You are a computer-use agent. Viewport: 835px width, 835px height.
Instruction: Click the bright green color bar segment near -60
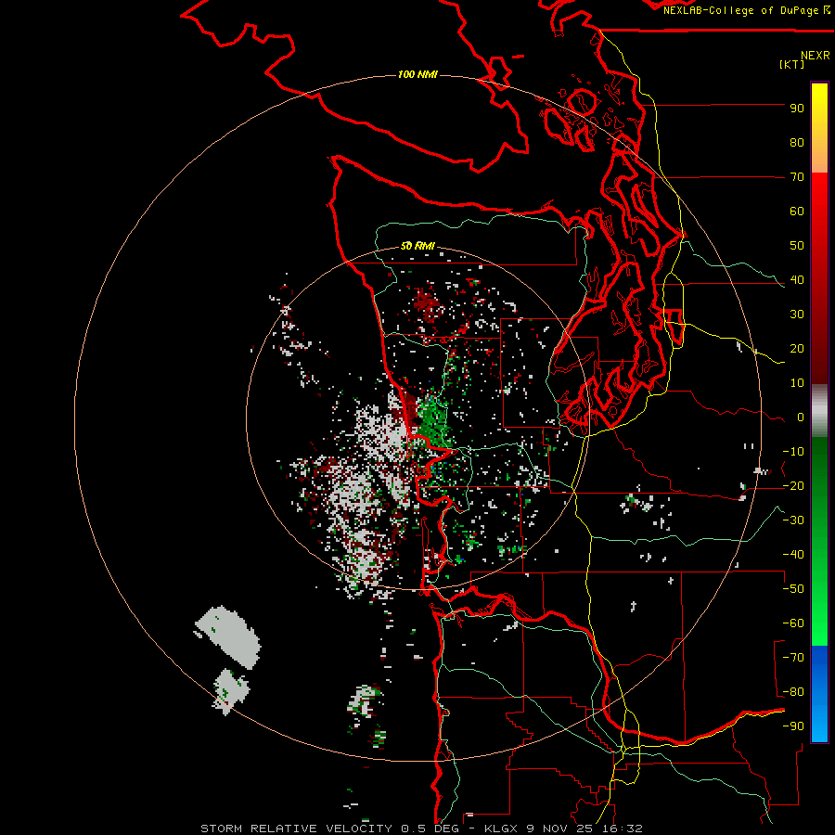(819, 628)
